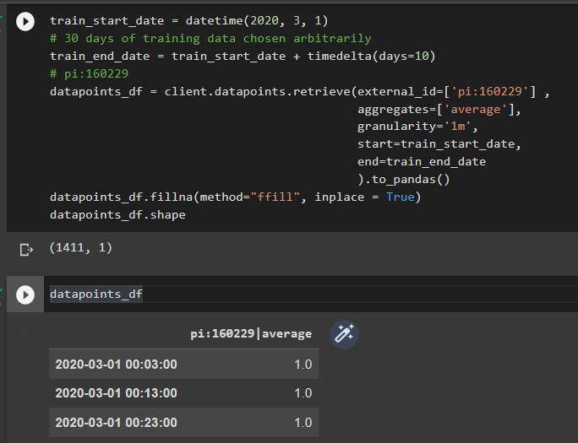Place cursor in timedelta(days=10) expression

371,56
